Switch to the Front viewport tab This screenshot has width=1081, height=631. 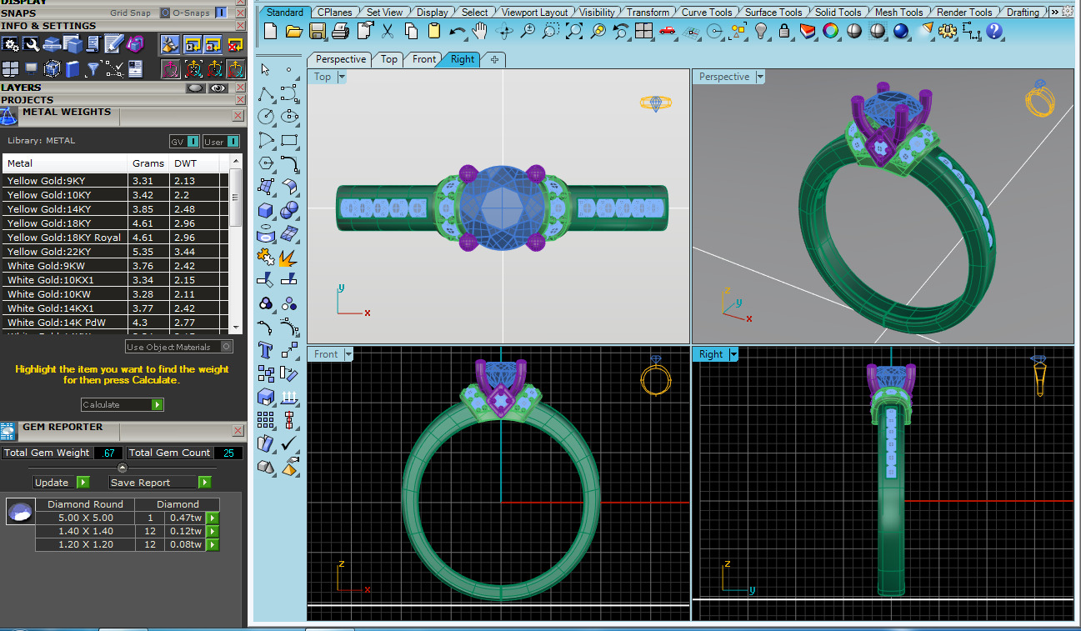424,59
